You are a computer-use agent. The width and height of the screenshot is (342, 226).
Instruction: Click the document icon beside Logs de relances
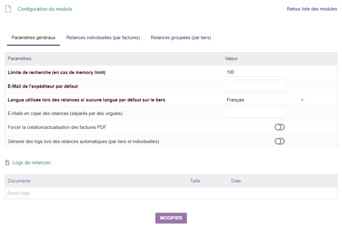pyautogui.click(x=7, y=162)
